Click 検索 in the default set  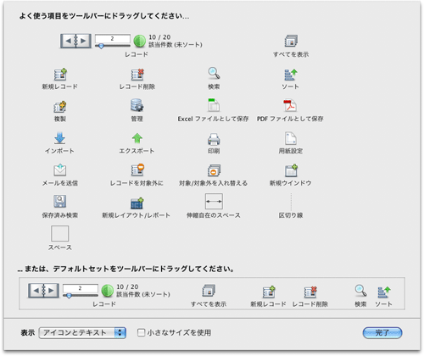[x=360, y=291]
